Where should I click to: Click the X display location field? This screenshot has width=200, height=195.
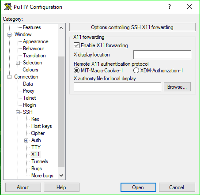162,55
